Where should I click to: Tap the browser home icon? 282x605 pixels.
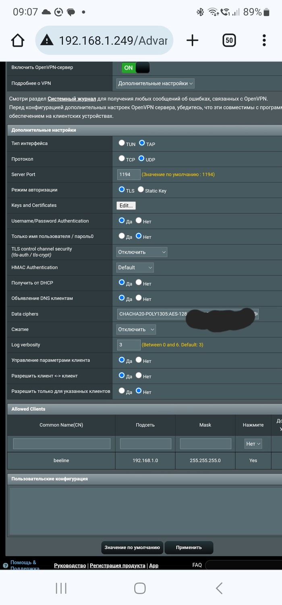coord(18,40)
